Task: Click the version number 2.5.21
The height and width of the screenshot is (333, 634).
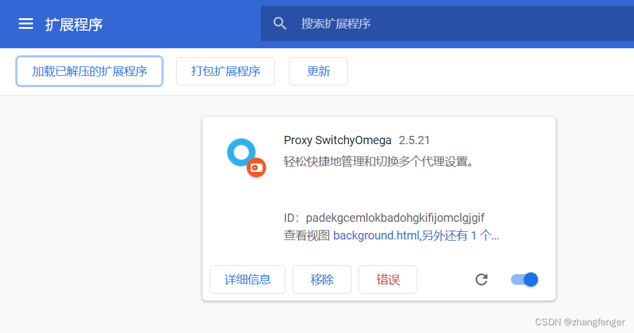Action: (414, 140)
